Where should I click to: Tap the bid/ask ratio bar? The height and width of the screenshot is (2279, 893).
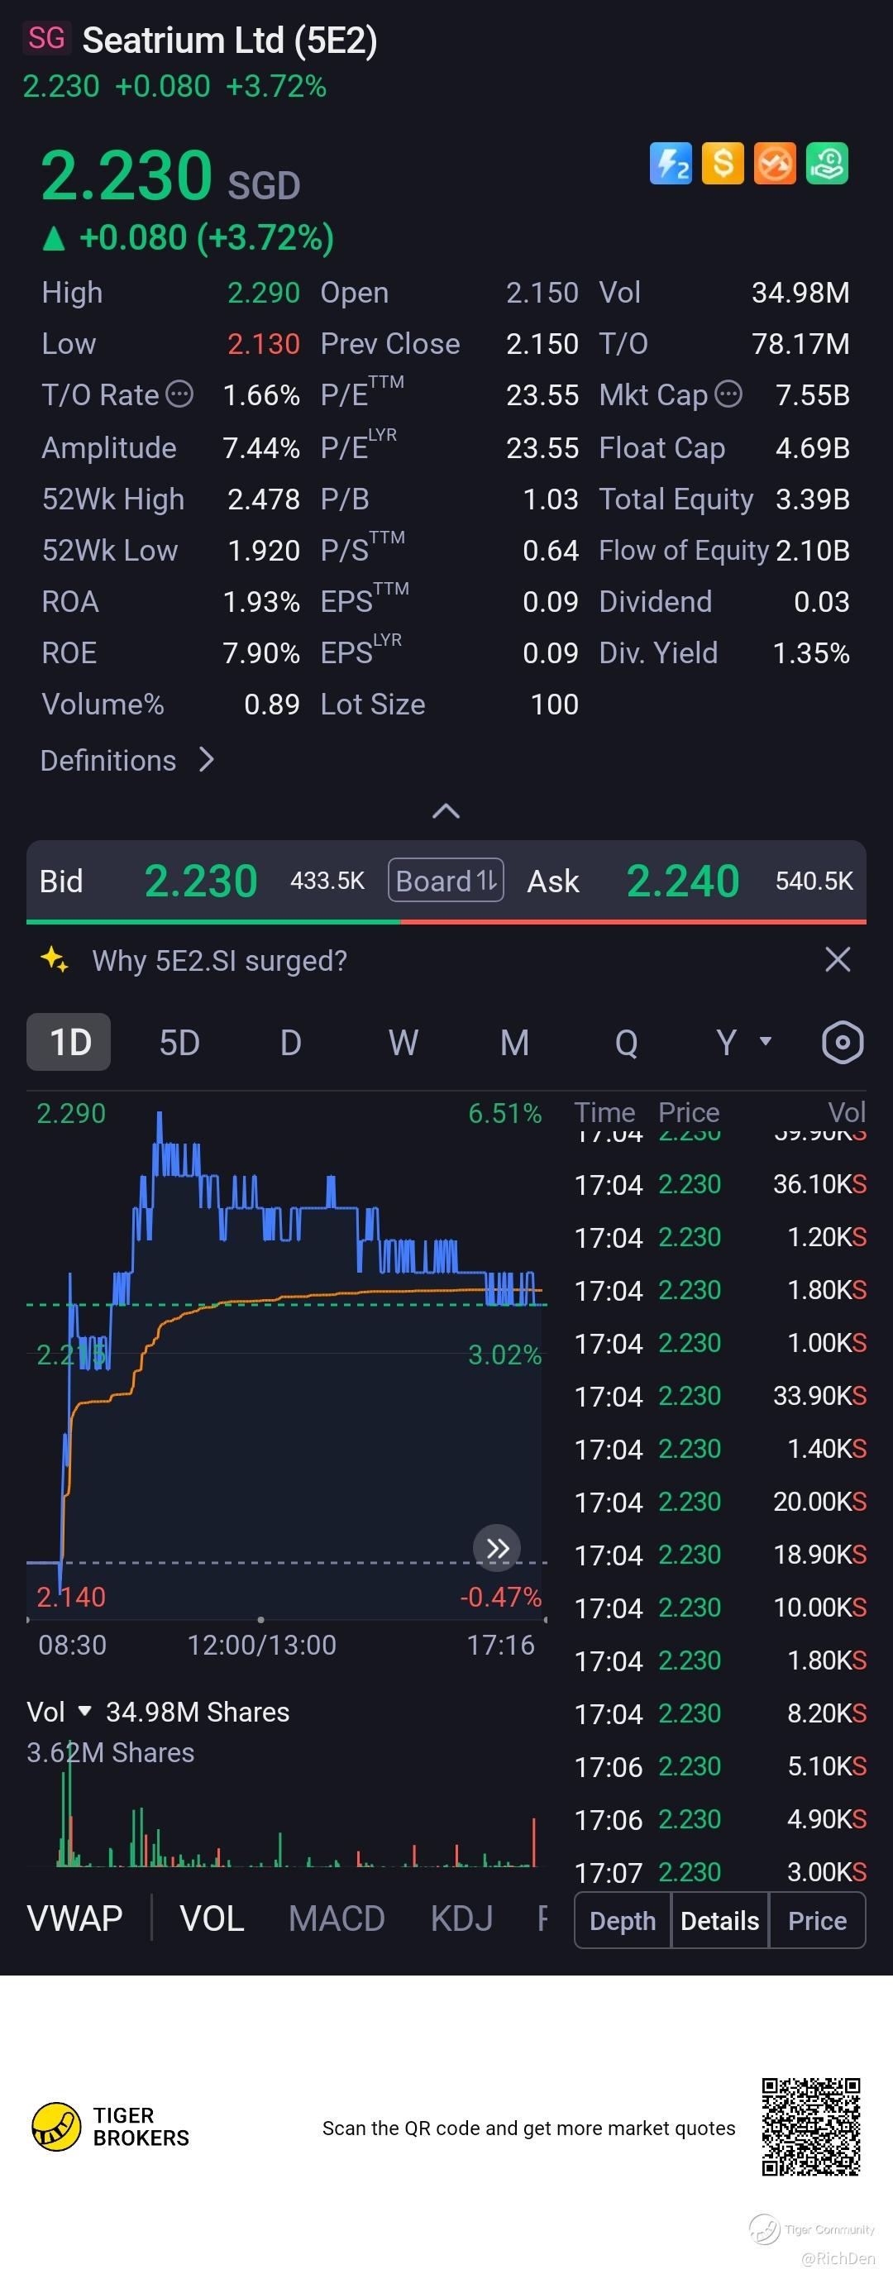(446, 922)
